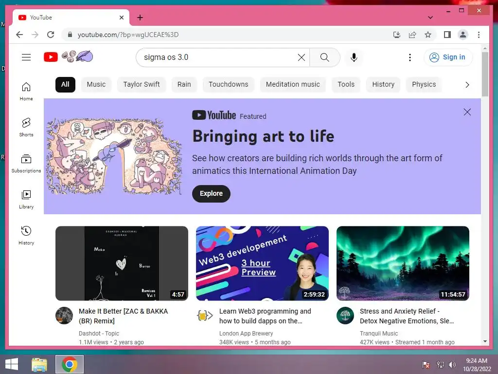Image resolution: width=498 pixels, height=374 pixels.
Task: Select the Touchdowns chip
Action: [x=229, y=85]
